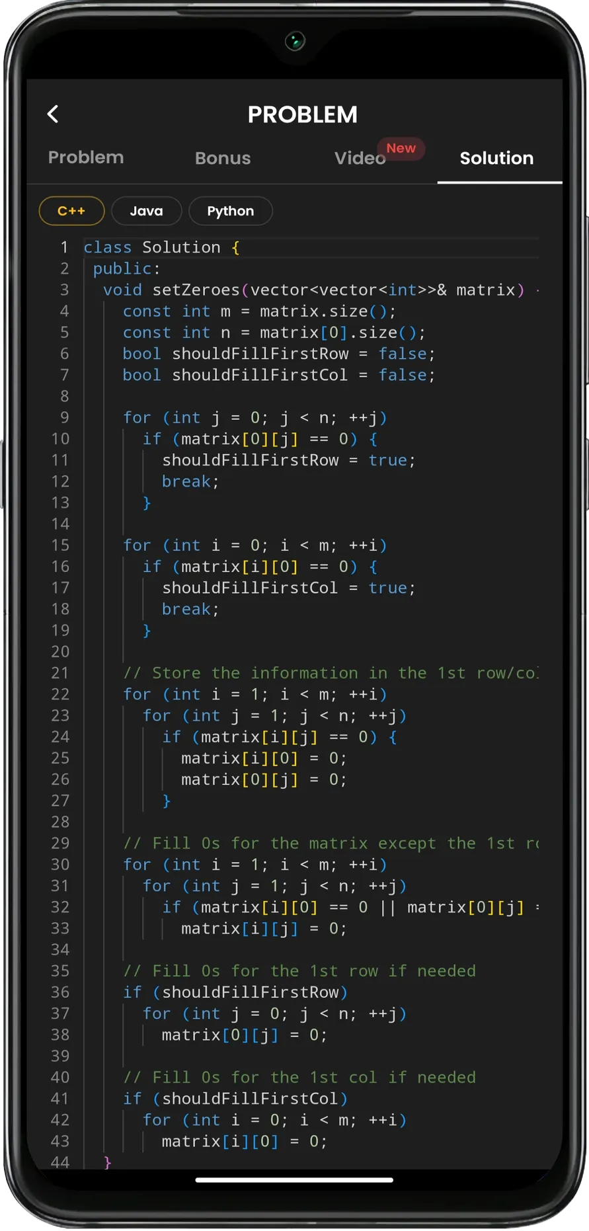The height and width of the screenshot is (1231, 589).
Task: Click line 'const int n = matrix[0].size();'
Action: click(274, 332)
